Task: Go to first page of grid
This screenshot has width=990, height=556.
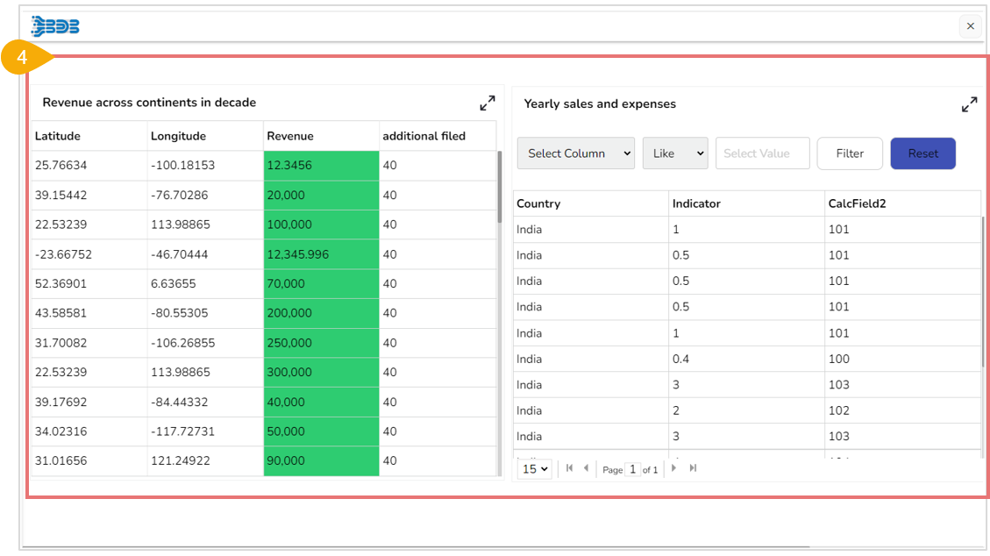Action: (x=570, y=468)
